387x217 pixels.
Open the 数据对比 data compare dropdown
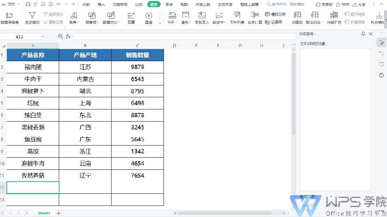[x=111, y=18]
